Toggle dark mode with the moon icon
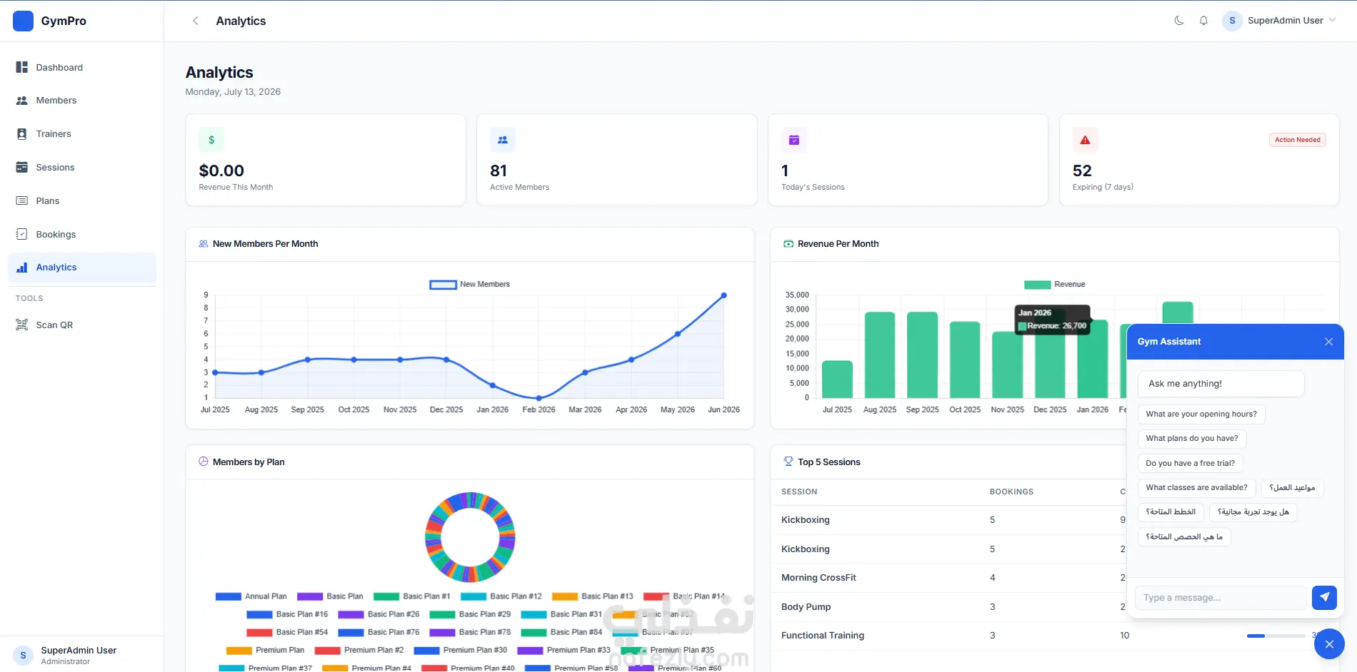Viewport: 1357px width, 672px height. [1179, 21]
